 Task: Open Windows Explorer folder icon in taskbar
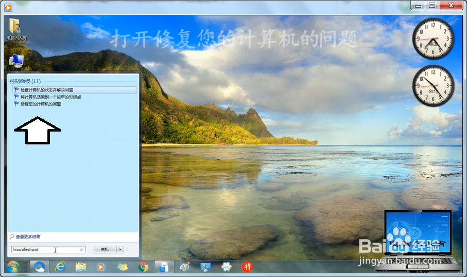(x=81, y=267)
